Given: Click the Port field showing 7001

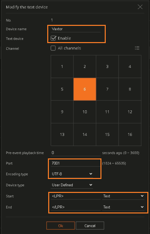Looking at the screenshot, I should pyautogui.click(x=76, y=163).
